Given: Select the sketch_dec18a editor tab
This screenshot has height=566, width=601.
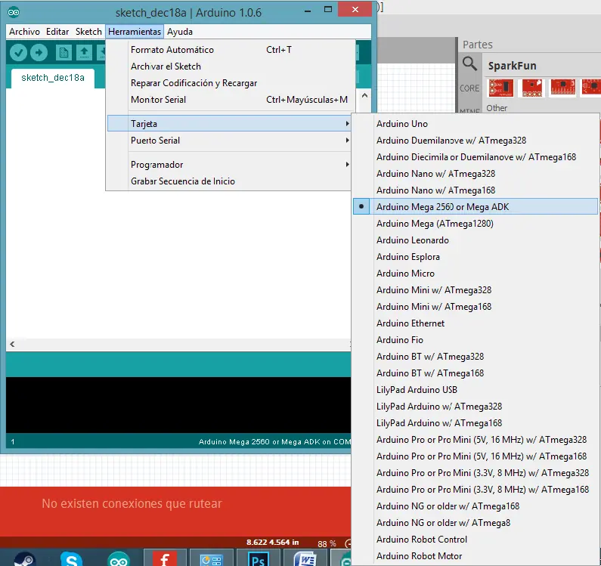Looking at the screenshot, I should tap(53, 78).
